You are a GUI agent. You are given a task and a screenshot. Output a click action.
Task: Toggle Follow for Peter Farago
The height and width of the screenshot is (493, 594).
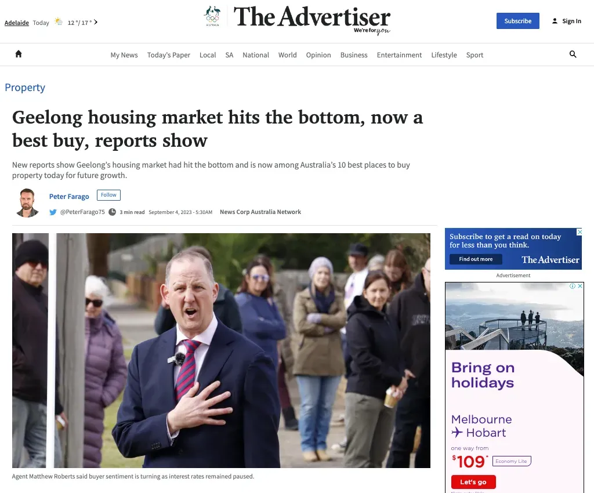pos(108,195)
